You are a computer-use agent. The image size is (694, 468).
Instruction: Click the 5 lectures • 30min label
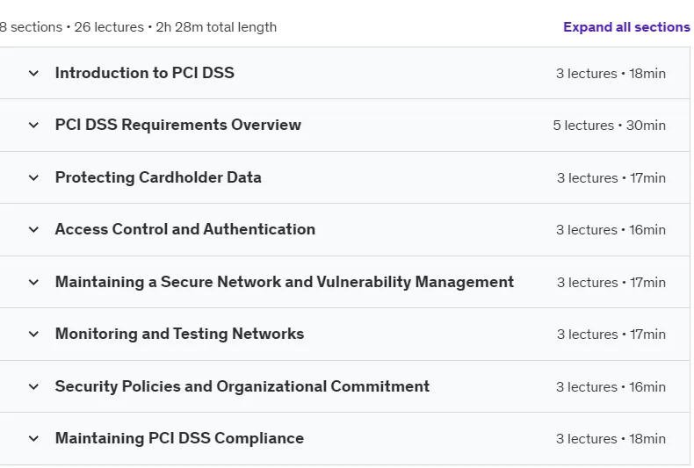pos(609,126)
